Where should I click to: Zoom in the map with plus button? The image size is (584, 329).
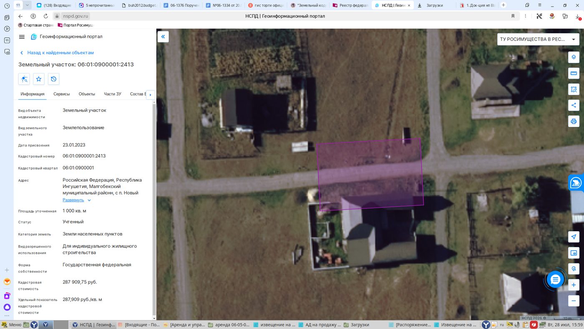point(574,285)
